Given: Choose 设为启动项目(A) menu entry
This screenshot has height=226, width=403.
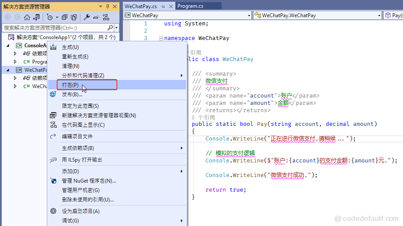Looking at the screenshot, I should [x=117, y=211].
